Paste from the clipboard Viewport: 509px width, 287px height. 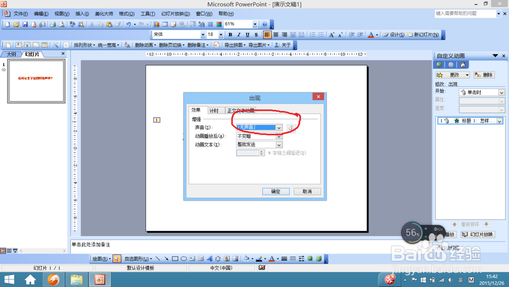pos(109,24)
